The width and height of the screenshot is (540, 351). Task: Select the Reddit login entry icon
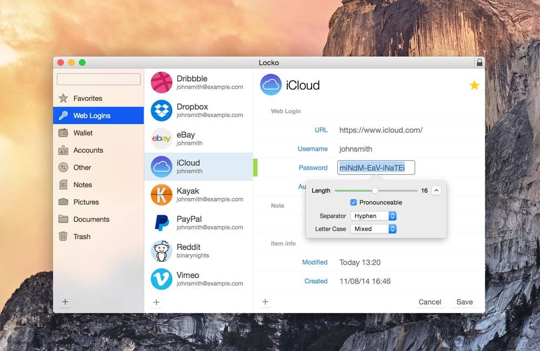161,251
